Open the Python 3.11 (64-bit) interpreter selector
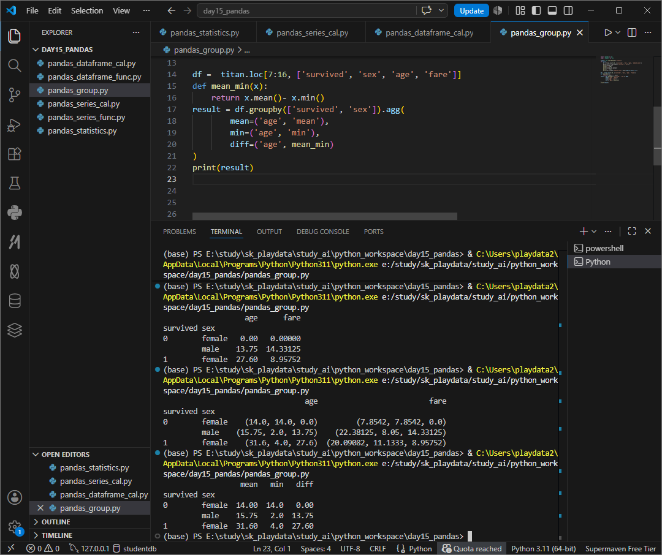The image size is (662, 555). click(543, 549)
